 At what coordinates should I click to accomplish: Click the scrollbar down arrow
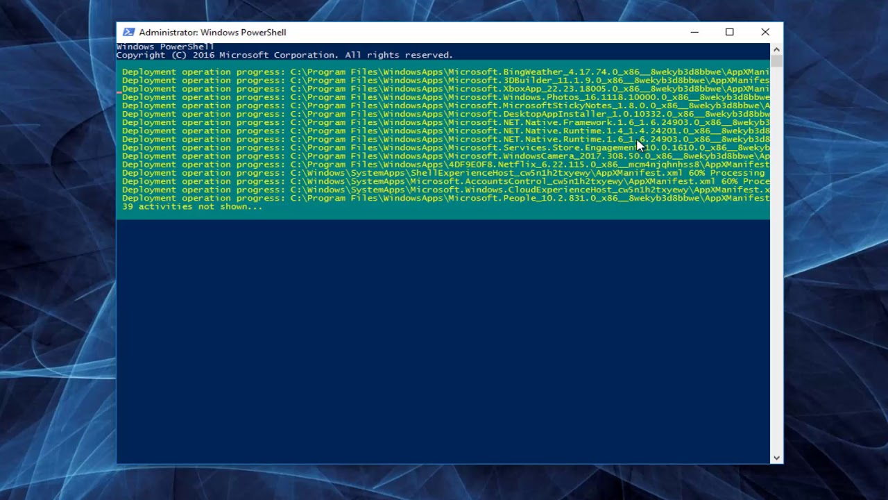(776, 458)
